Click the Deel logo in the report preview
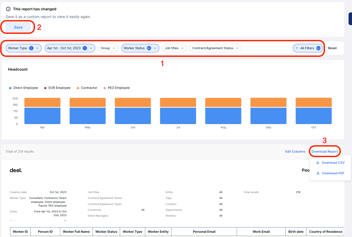This screenshot has width=352, height=237. [15, 170]
